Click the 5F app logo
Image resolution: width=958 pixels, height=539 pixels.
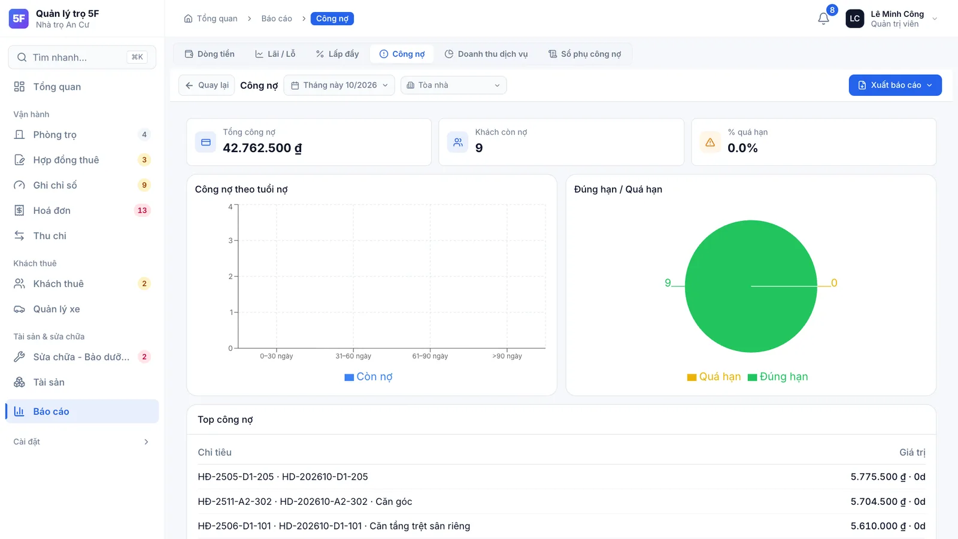pos(19,19)
